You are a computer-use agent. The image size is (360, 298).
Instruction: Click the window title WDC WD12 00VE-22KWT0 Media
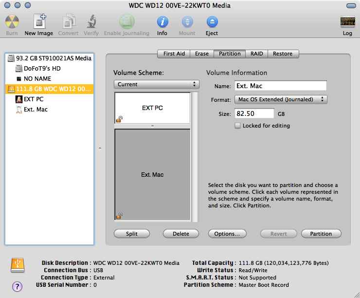180,5
